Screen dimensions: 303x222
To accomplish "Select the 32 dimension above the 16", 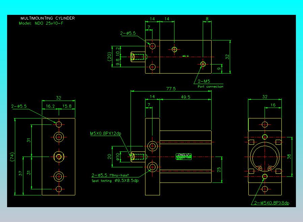I will [x=265, y=96].
